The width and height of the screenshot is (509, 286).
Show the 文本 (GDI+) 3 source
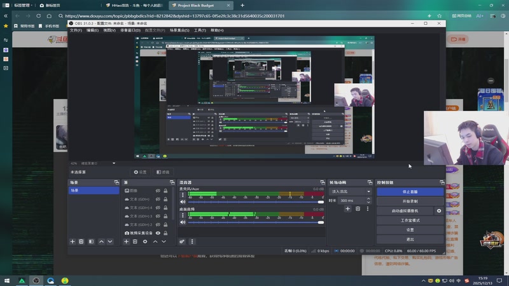pos(158,216)
